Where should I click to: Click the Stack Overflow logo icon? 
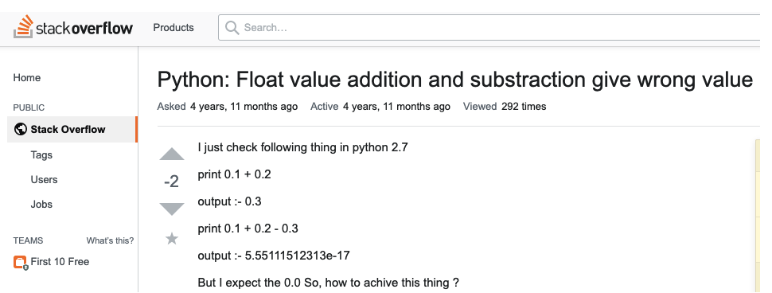[x=22, y=26]
